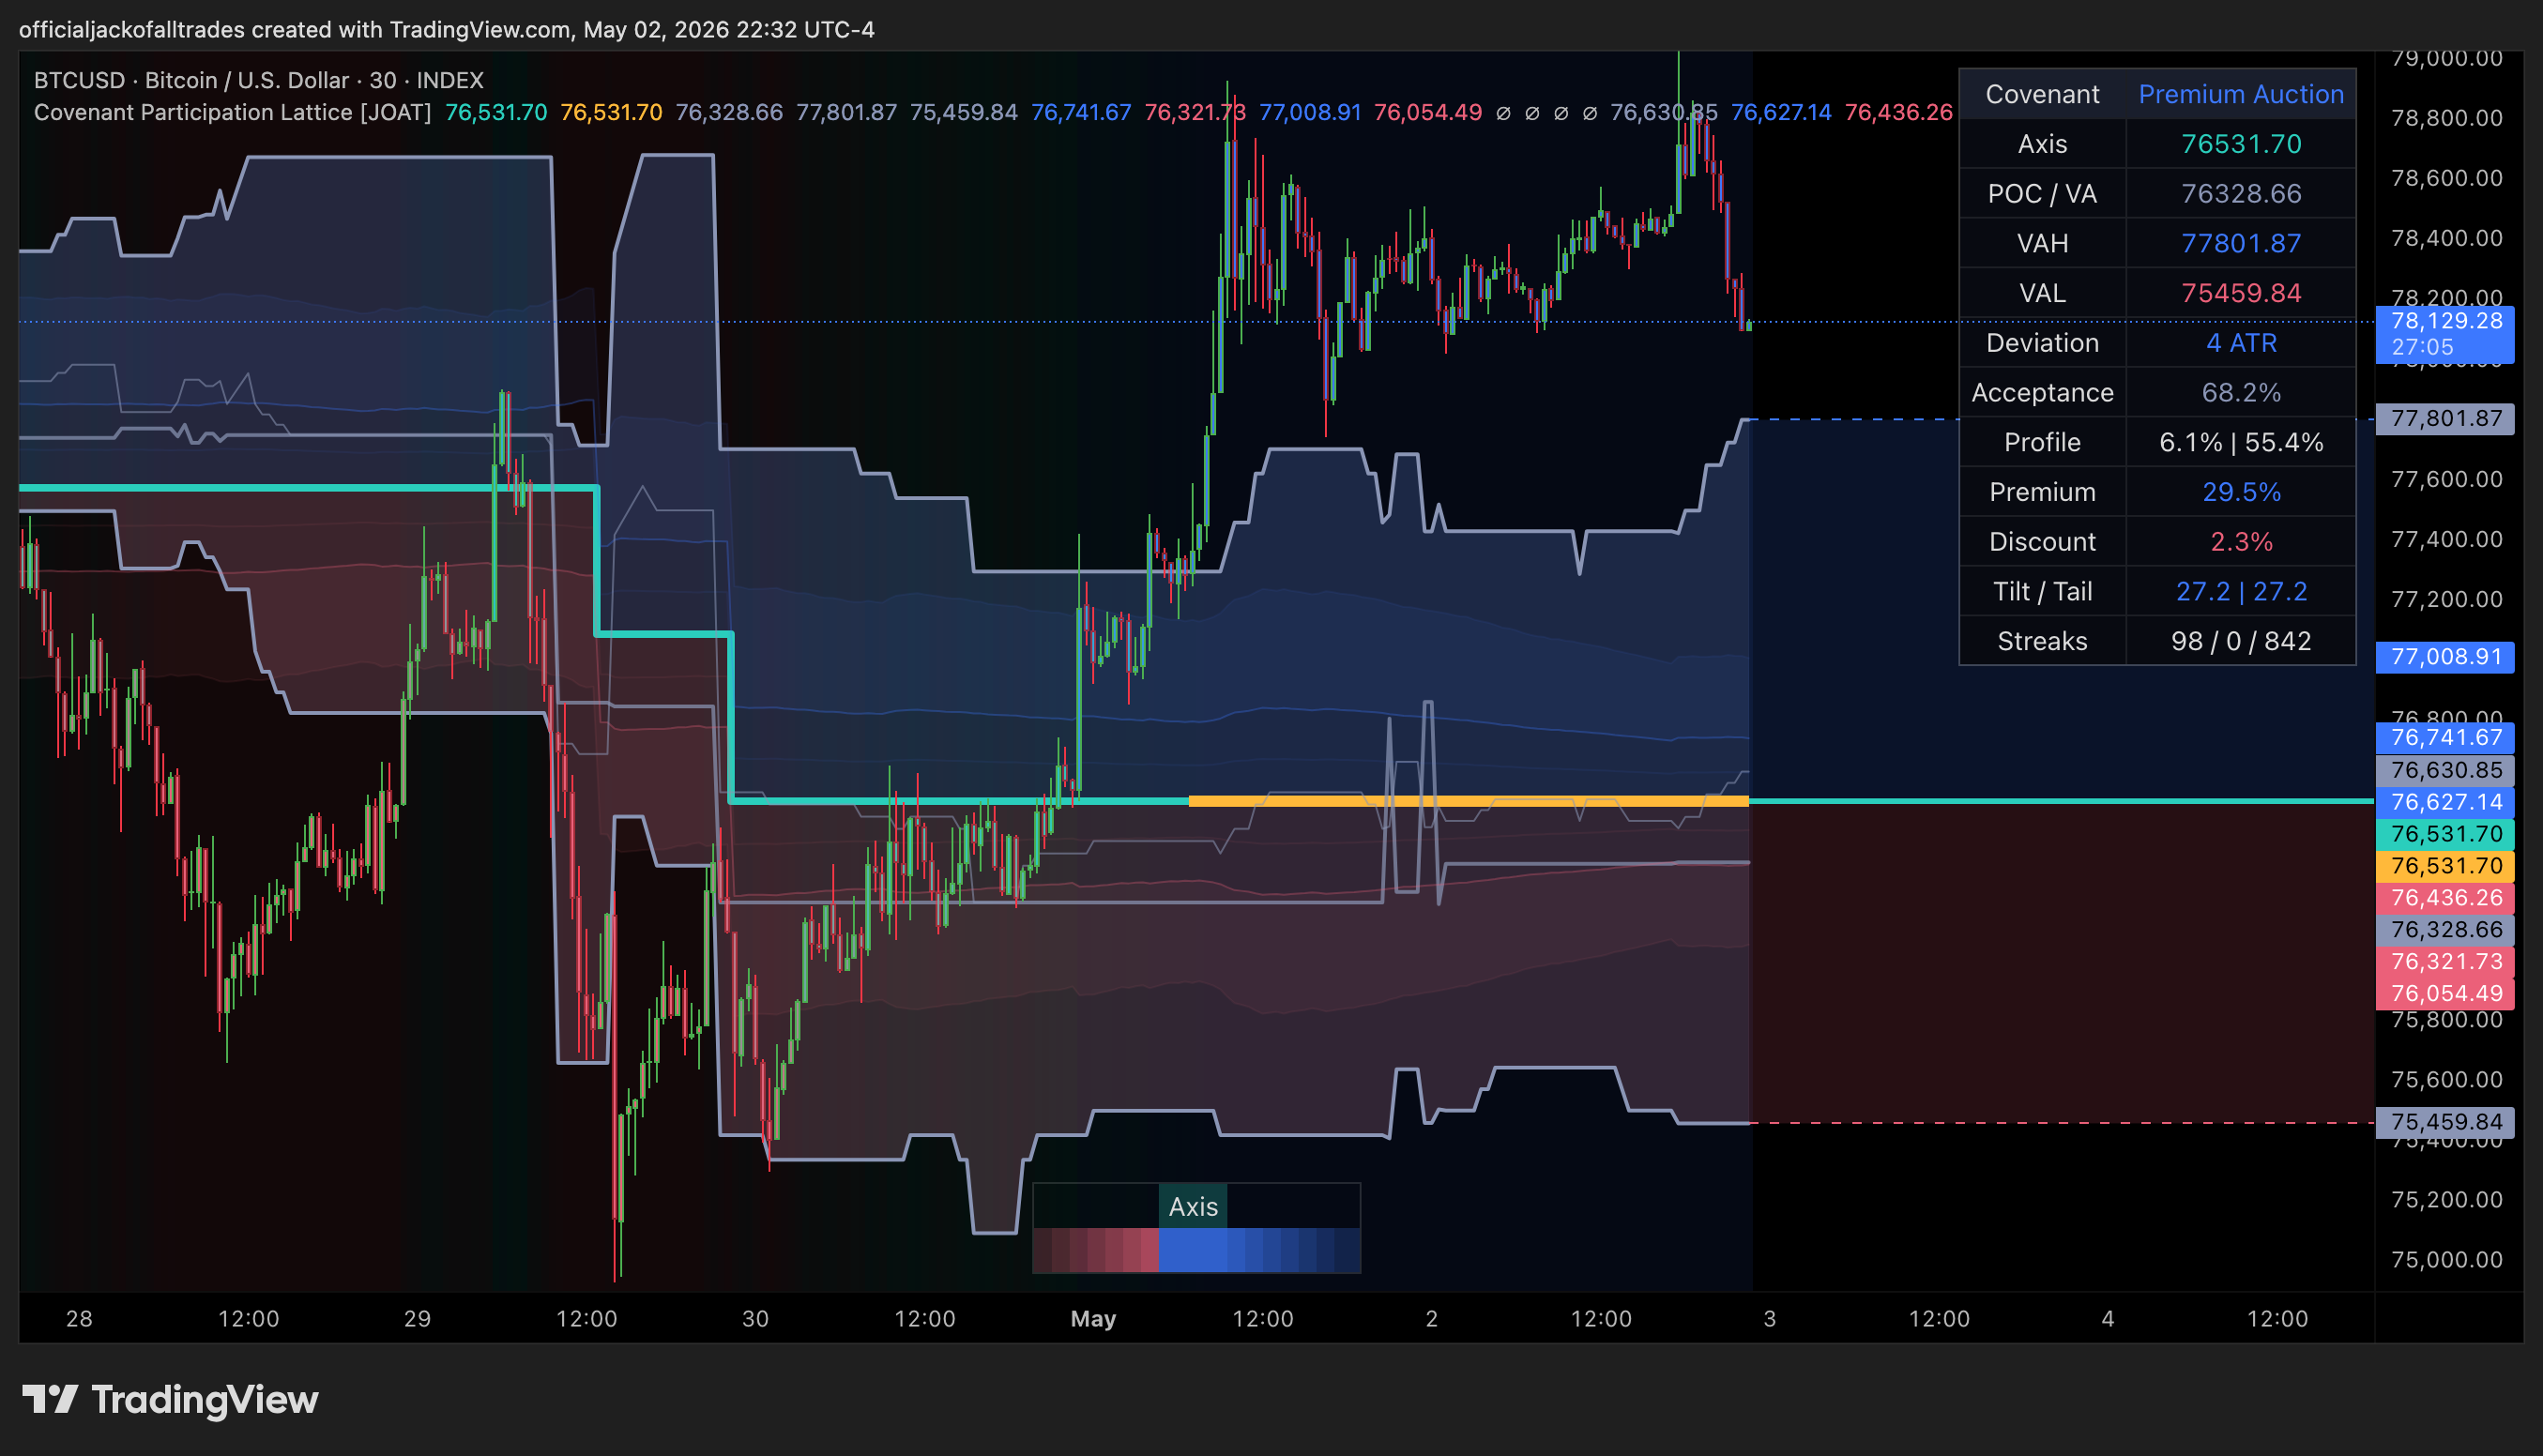The image size is (2543, 1456).
Task: Click the 76,741.67 price axis label
Action: tap(2444, 738)
